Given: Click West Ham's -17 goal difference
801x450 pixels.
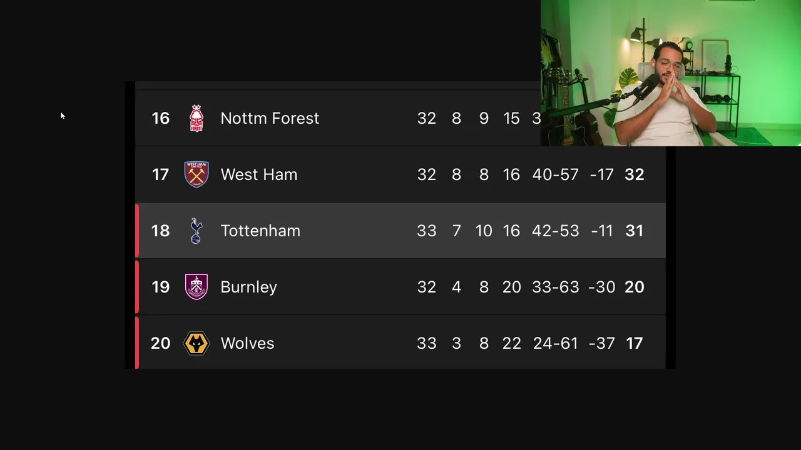Looking at the screenshot, I should 601,174.
